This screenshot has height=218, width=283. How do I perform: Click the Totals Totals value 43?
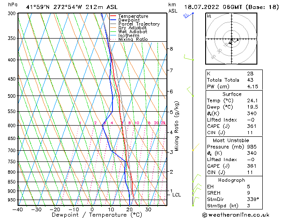point(250,80)
